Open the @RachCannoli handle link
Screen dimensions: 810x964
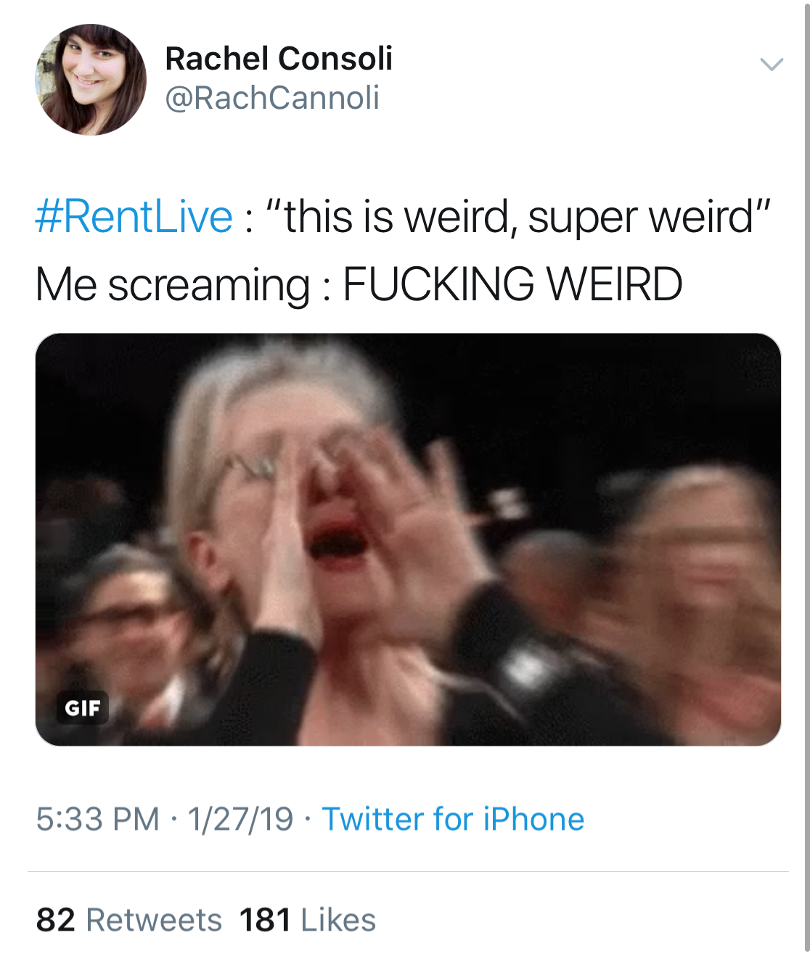tap(272, 98)
